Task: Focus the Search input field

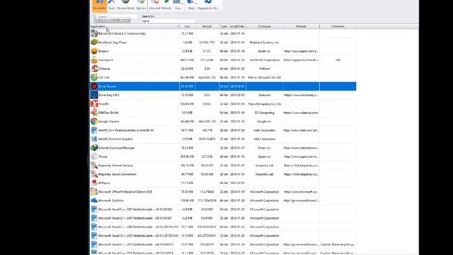Action: 115,16
